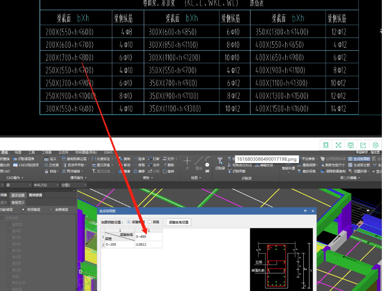Click the 定义 tool

click(50, 159)
